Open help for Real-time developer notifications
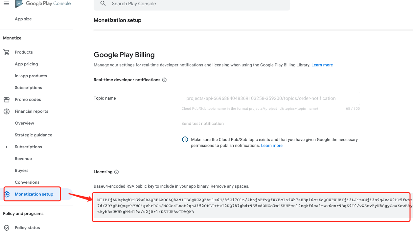The height and width of the screenshot is (235, 413). point(164,80)
